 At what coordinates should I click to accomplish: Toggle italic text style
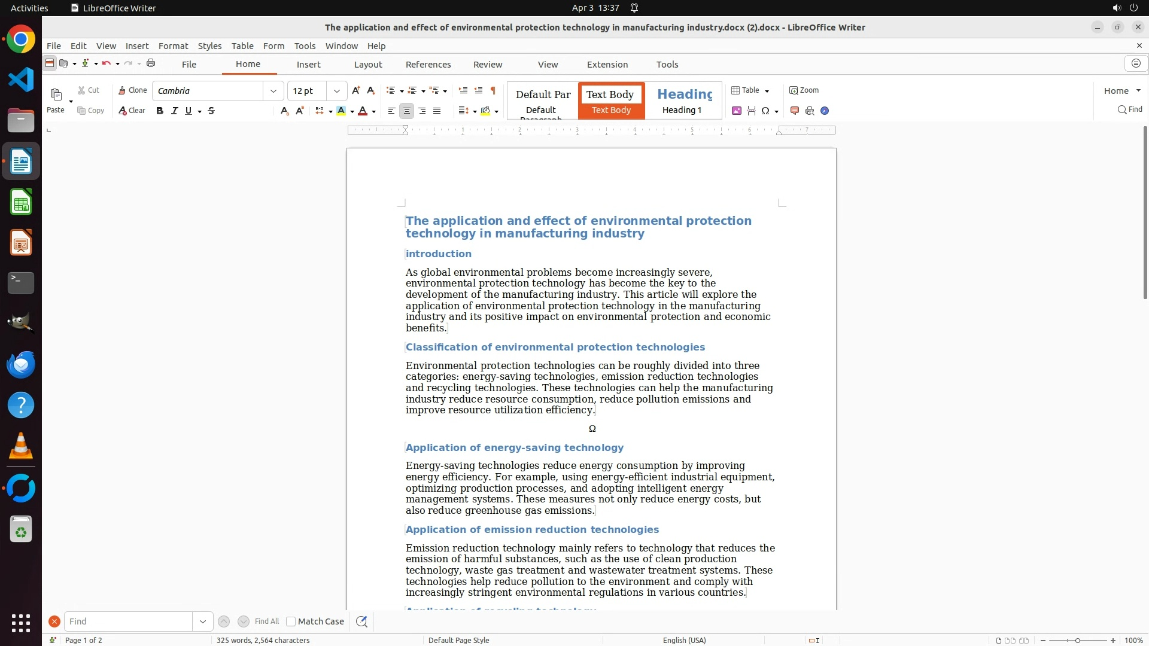click(x=174, y=111)
